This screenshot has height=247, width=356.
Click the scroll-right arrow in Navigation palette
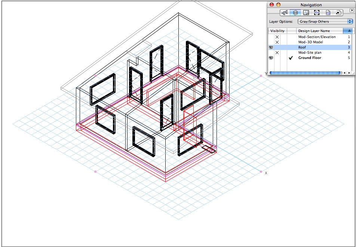coord(349,73)
